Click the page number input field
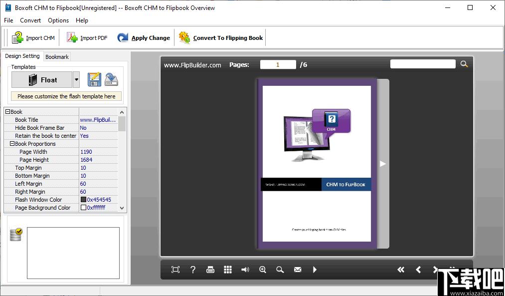Screen dimensions: 505x296 pos(278,64)
